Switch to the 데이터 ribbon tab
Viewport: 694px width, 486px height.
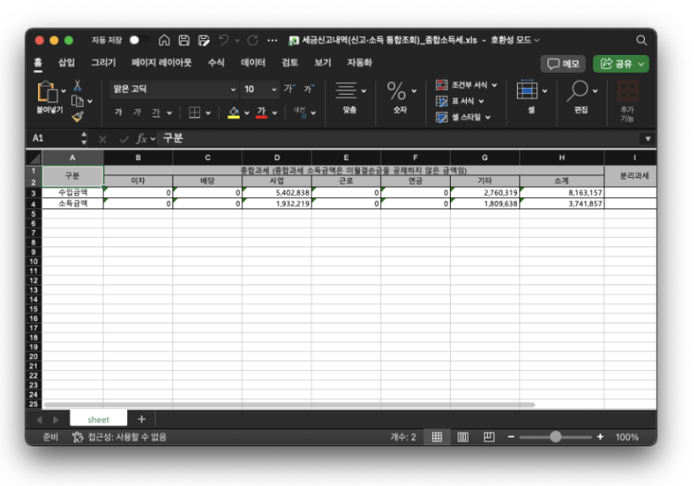pyautogui.click(x=253, y=63)
